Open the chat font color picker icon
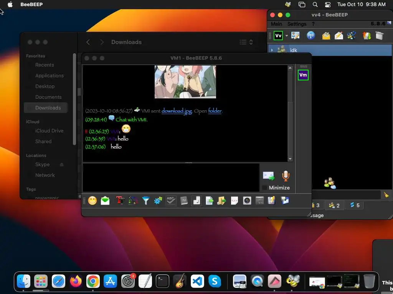Image resolution: width=393 pixels, height=294 pixels. coord(133,201)
